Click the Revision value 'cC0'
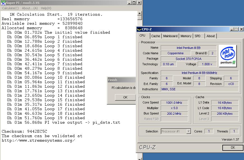The height and width of the screenshot is (160, 244). click(231, 84)
